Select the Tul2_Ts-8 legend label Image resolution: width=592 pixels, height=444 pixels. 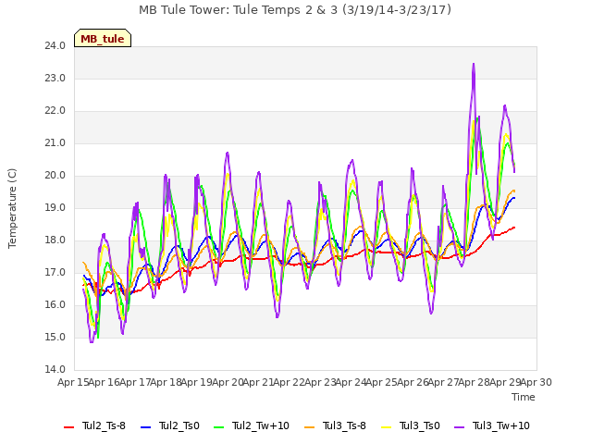(x=104, y=425)
